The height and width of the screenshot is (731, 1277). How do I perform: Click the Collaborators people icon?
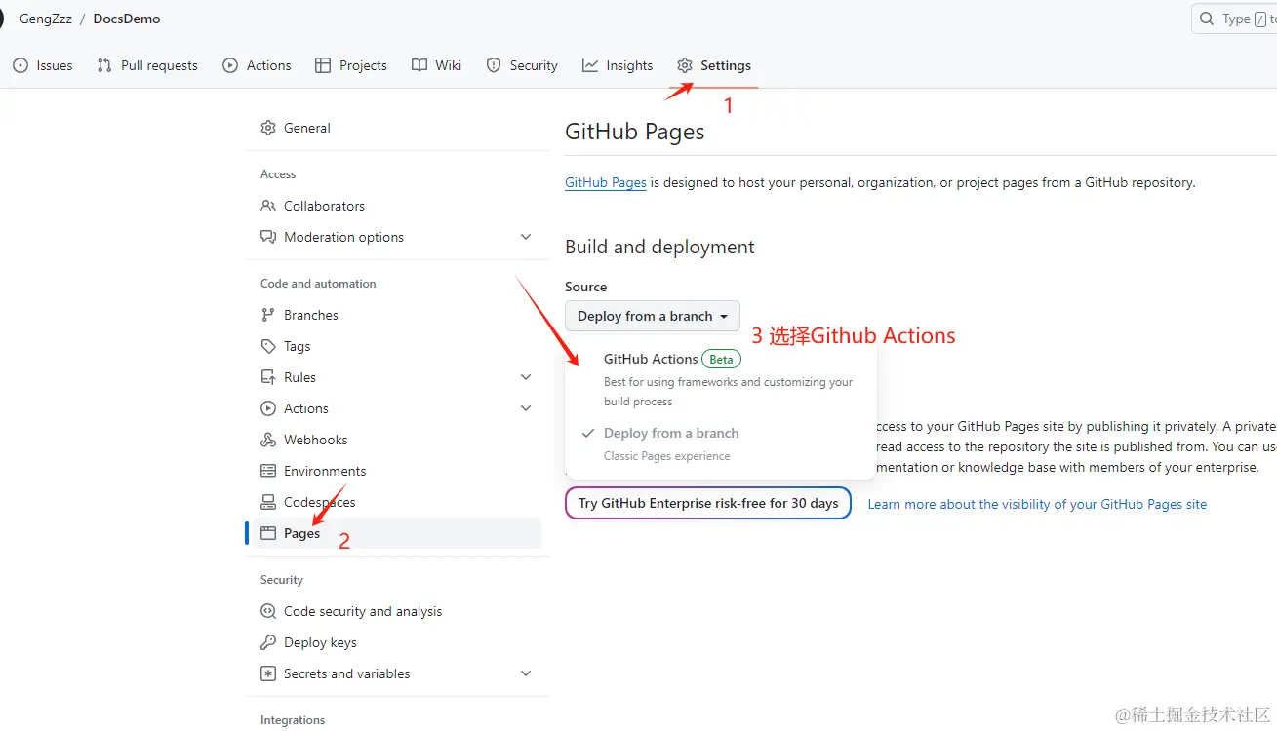coord(268,206)
